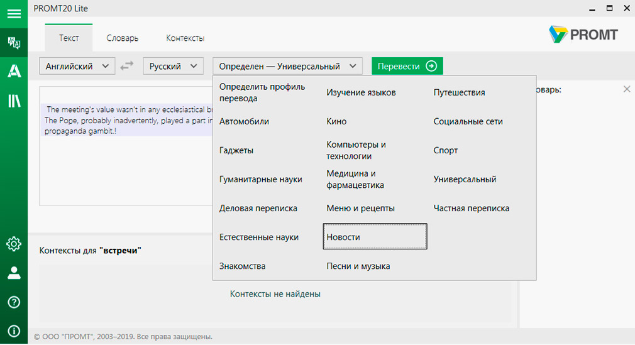This screenshot has height=345, width=635.
Task: Maximize the PROMT20 Lite window
Action: click(x=609, y=9)
